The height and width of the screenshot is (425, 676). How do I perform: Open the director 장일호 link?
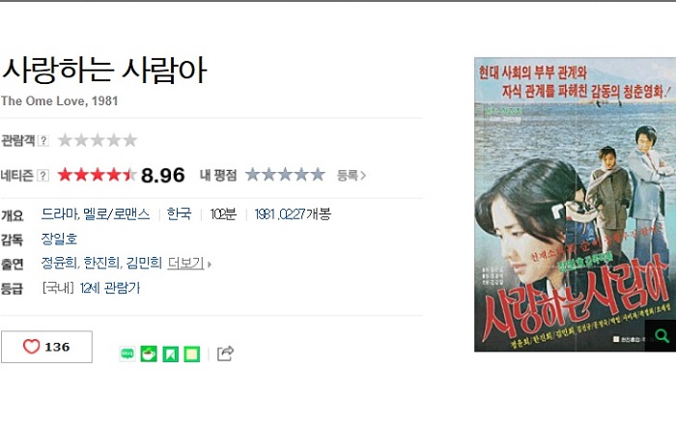59,239
